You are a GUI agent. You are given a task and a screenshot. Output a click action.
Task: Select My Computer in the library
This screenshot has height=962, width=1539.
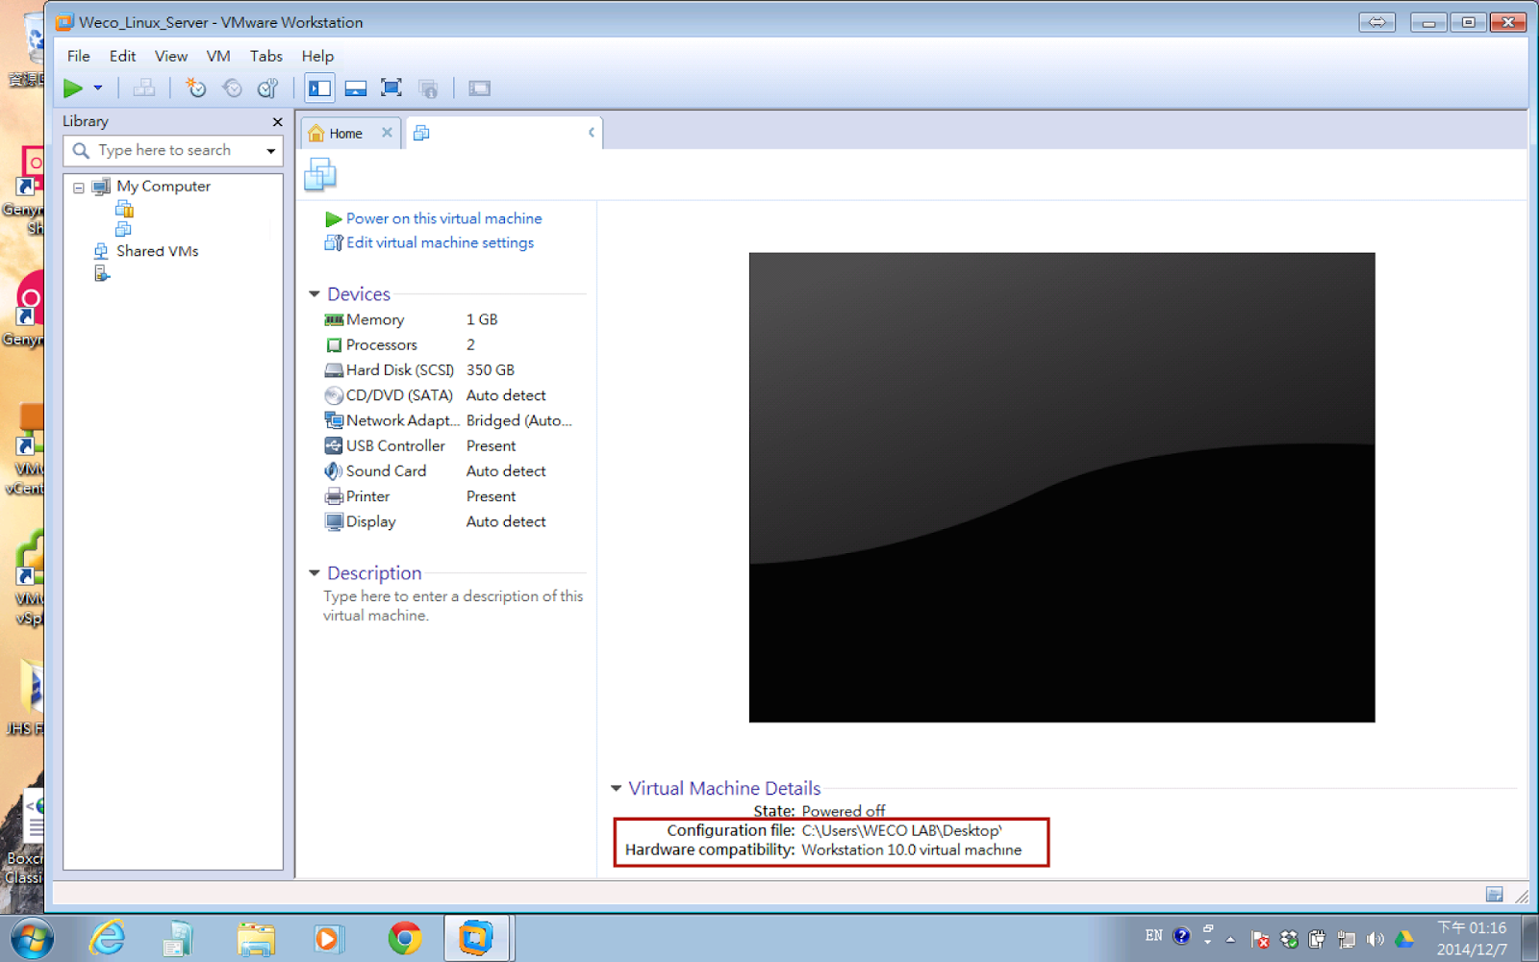(163, 187)
